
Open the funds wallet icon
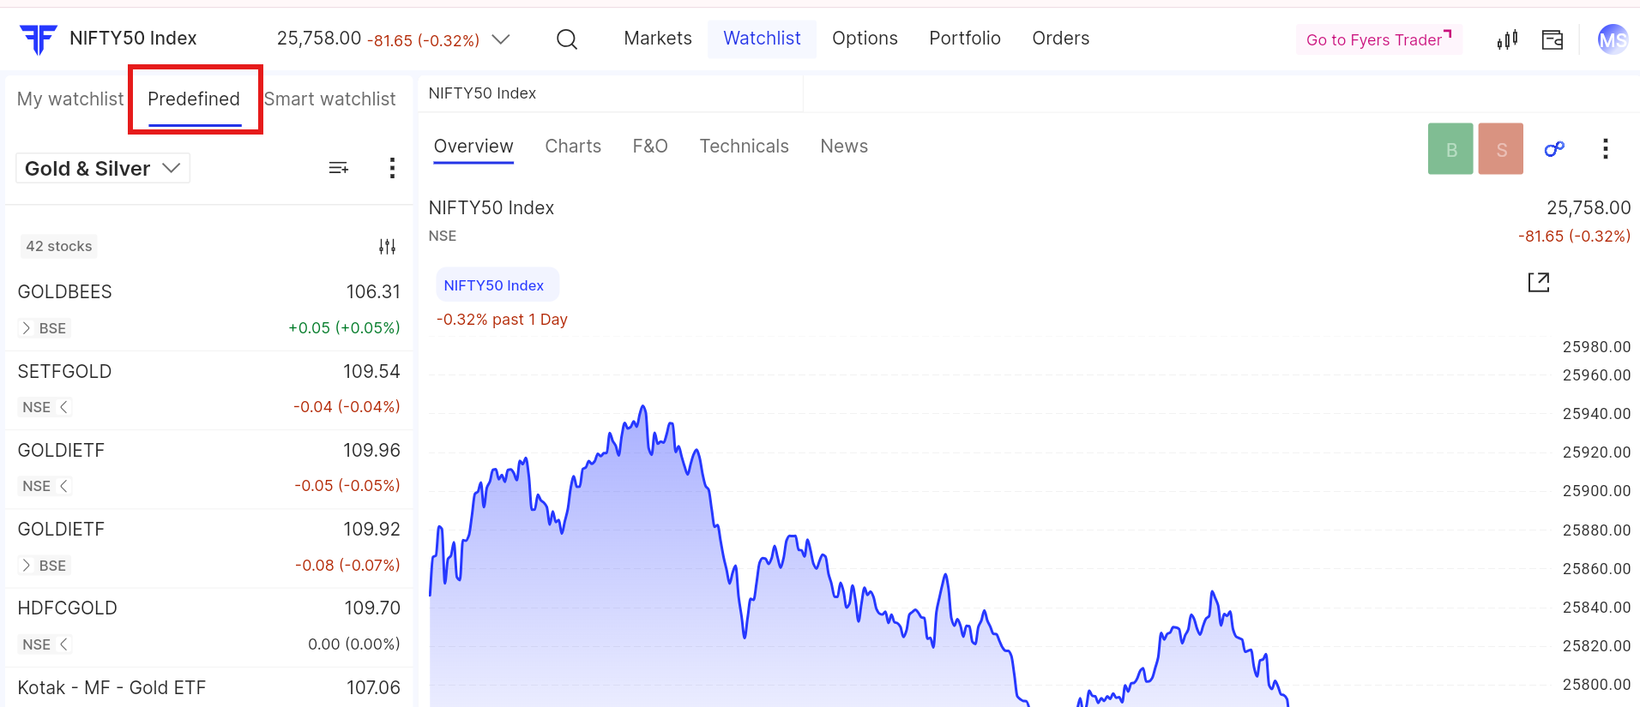pyautogui.click(x=1552, y=39)
